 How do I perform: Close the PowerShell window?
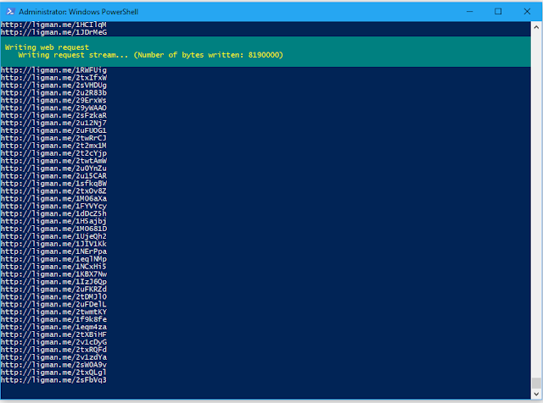coord(527,11)
